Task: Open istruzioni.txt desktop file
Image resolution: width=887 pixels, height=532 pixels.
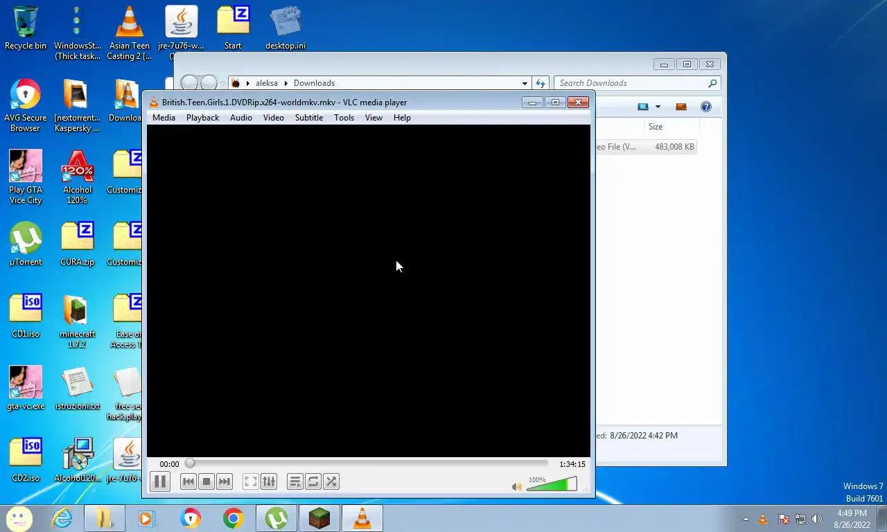Action: (77, 388)
